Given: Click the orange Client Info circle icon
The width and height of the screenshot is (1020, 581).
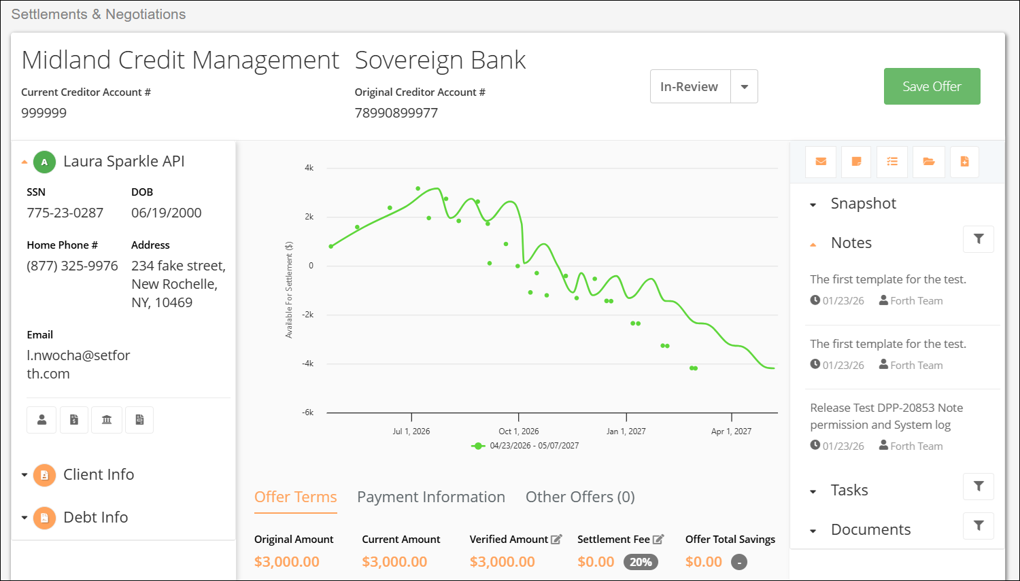Looking at the screenshot, I should pyautogui.click(x=44, y=475).
